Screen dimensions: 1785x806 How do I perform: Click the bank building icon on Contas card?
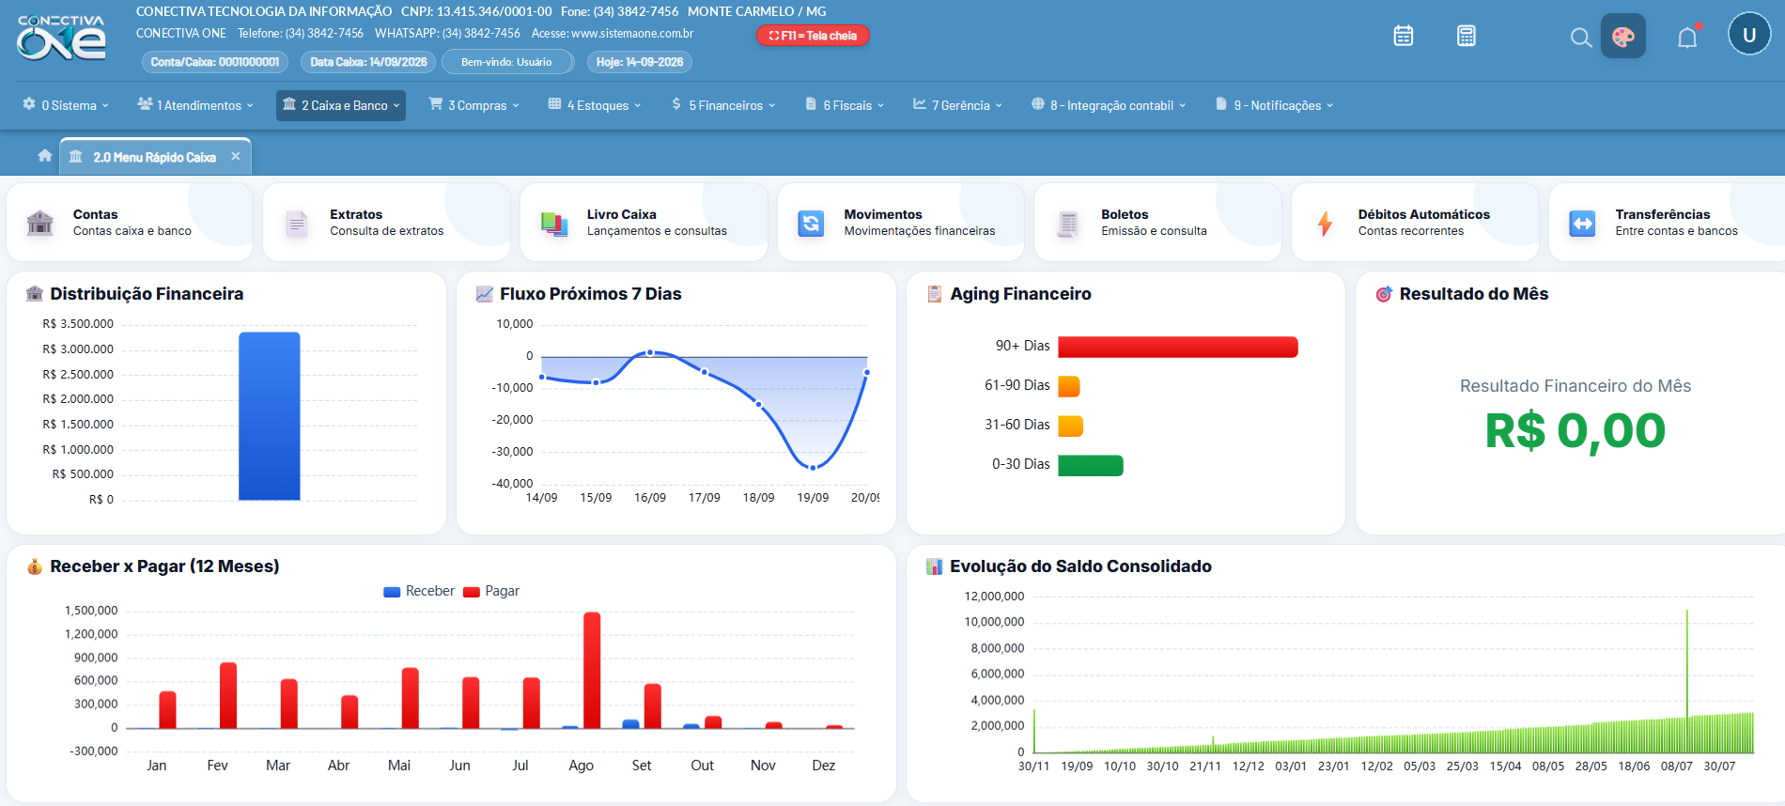[40, 223]
